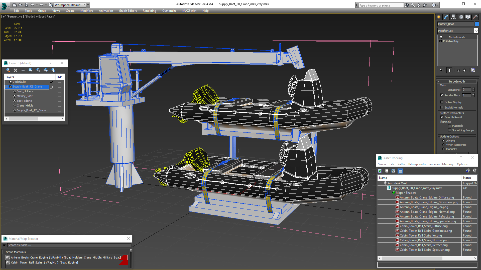
Task: Click the Perspective viewport label
Action: pos(15,16)
